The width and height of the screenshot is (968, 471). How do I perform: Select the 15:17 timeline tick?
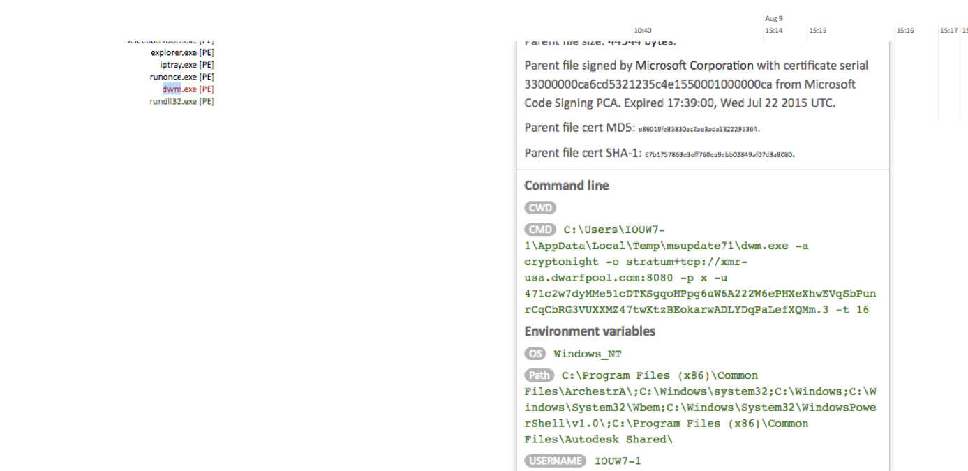pyautogui.click(x=948, y=31)
